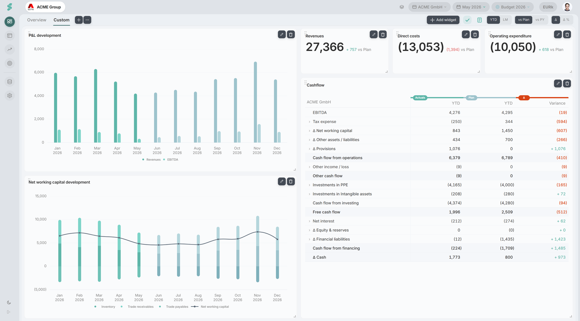Expand the Δ Net working capital row
Image resolution: width=580 pixels, height=321 pixels.
tap(309, 131)
